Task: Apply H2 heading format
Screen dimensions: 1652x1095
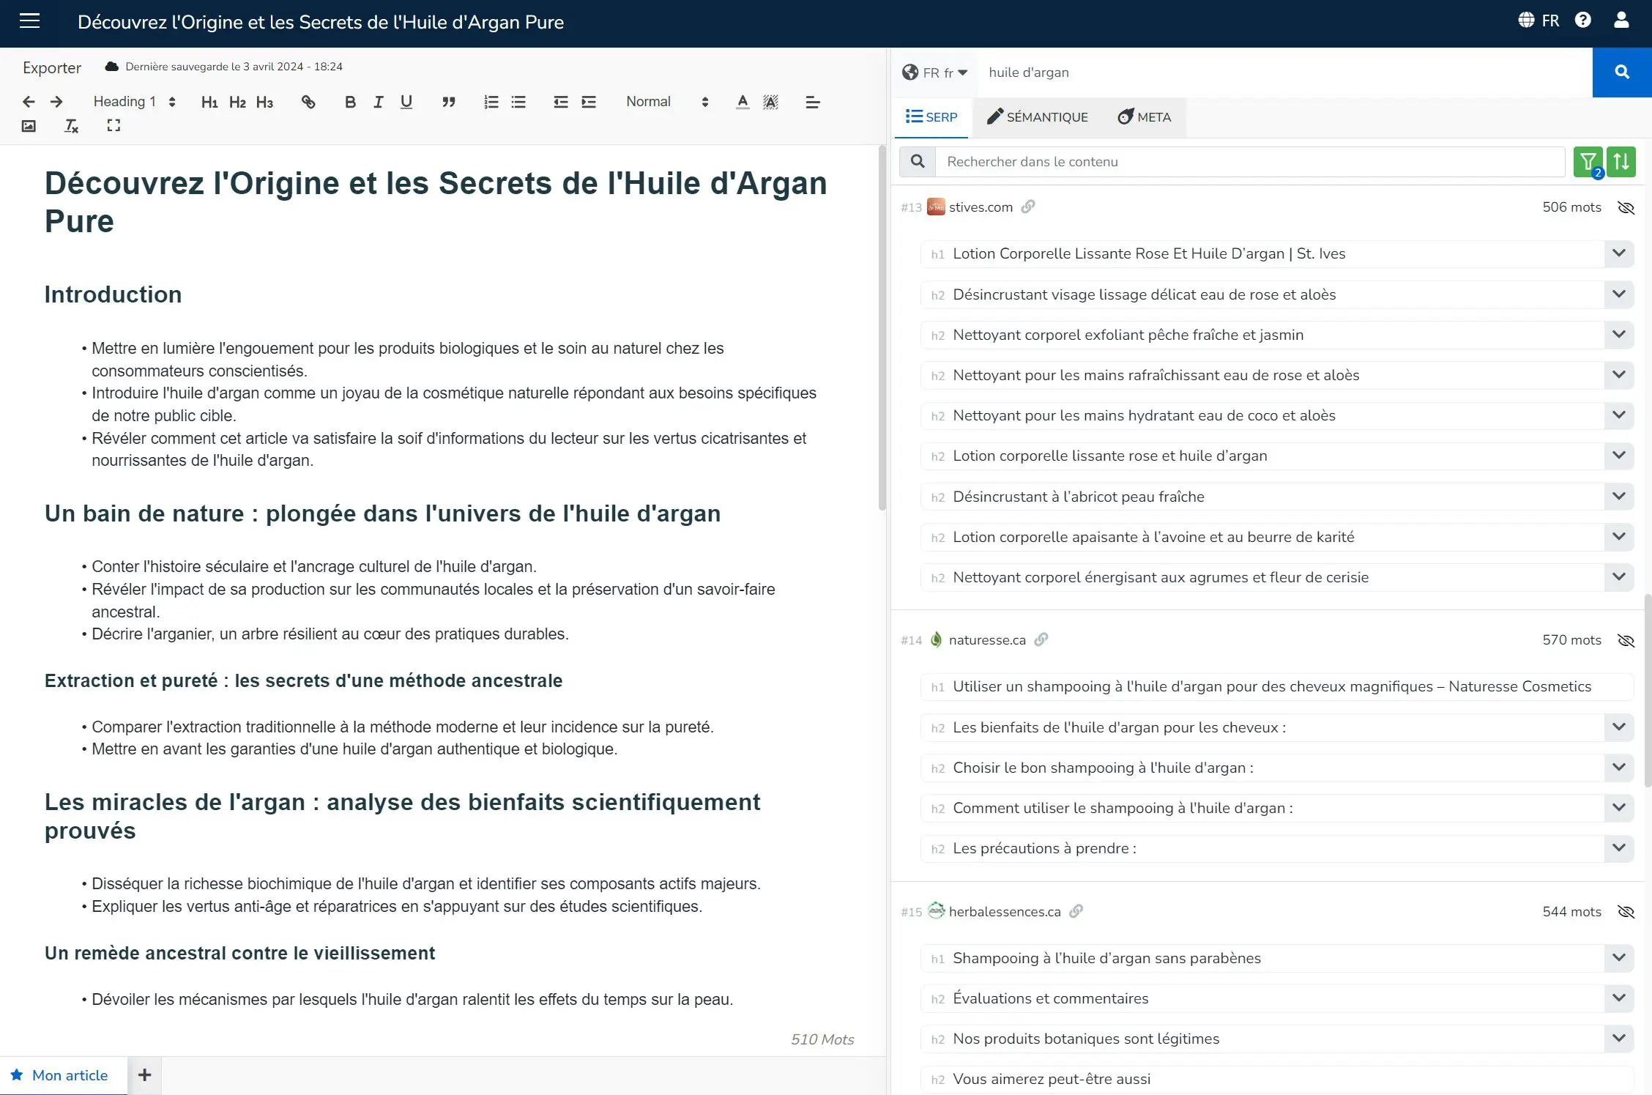Action: 237,102
